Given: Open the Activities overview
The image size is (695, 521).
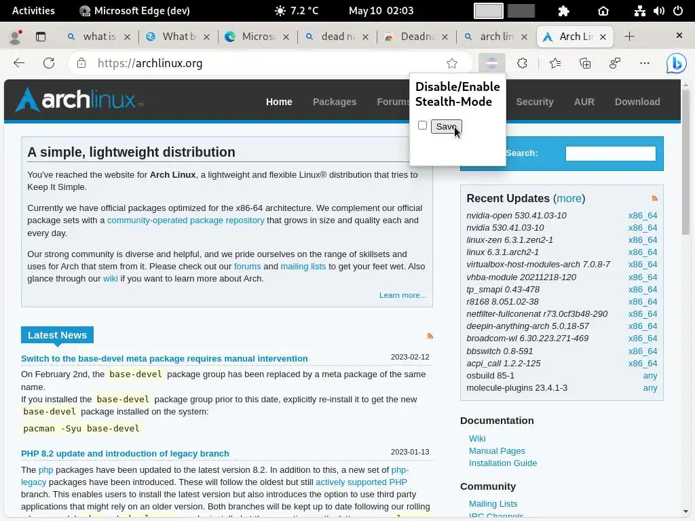Looking at the screenshot, I should click(x=33, y=11).
